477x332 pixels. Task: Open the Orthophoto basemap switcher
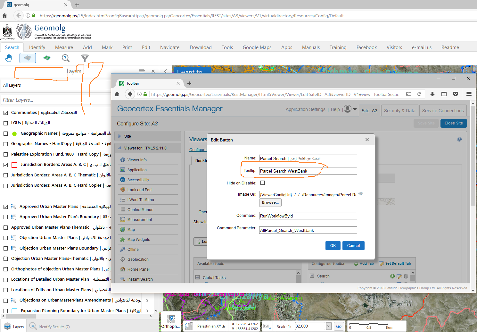pos(171,321)
